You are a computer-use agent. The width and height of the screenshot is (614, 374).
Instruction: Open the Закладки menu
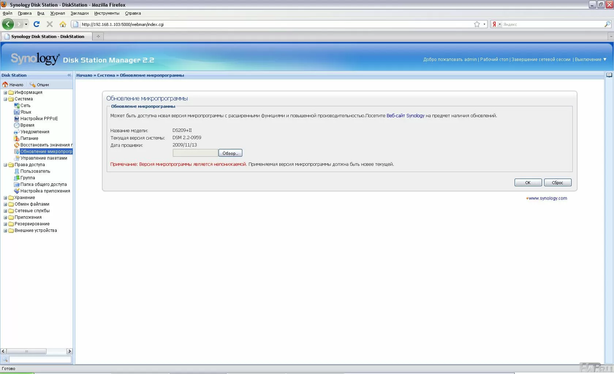[x=79, y=13]
